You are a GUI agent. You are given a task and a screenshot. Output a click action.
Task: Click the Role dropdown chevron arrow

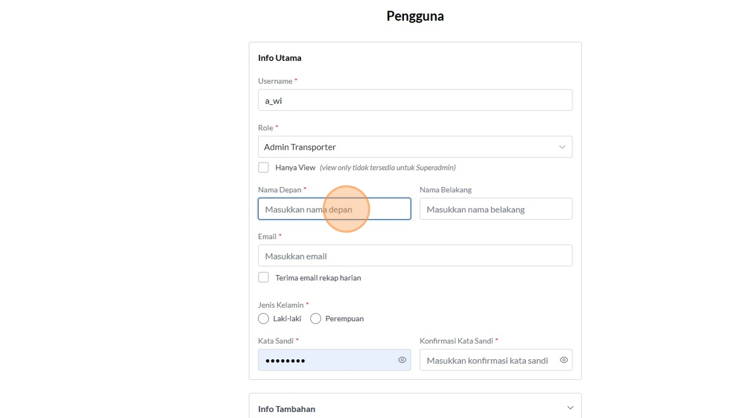(x=562, y=147)
